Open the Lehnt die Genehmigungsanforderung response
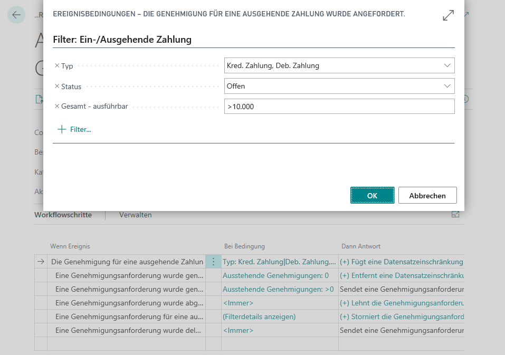 (x=401, y=303)
